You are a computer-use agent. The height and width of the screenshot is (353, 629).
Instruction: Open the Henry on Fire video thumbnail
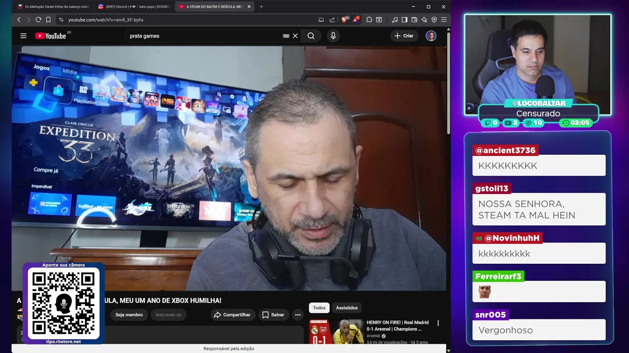337,331
